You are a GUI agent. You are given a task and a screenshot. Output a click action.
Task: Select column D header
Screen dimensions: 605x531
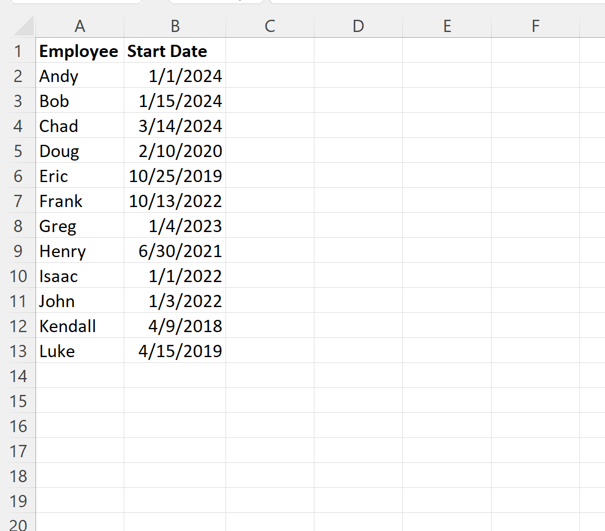tap(359, 26)
